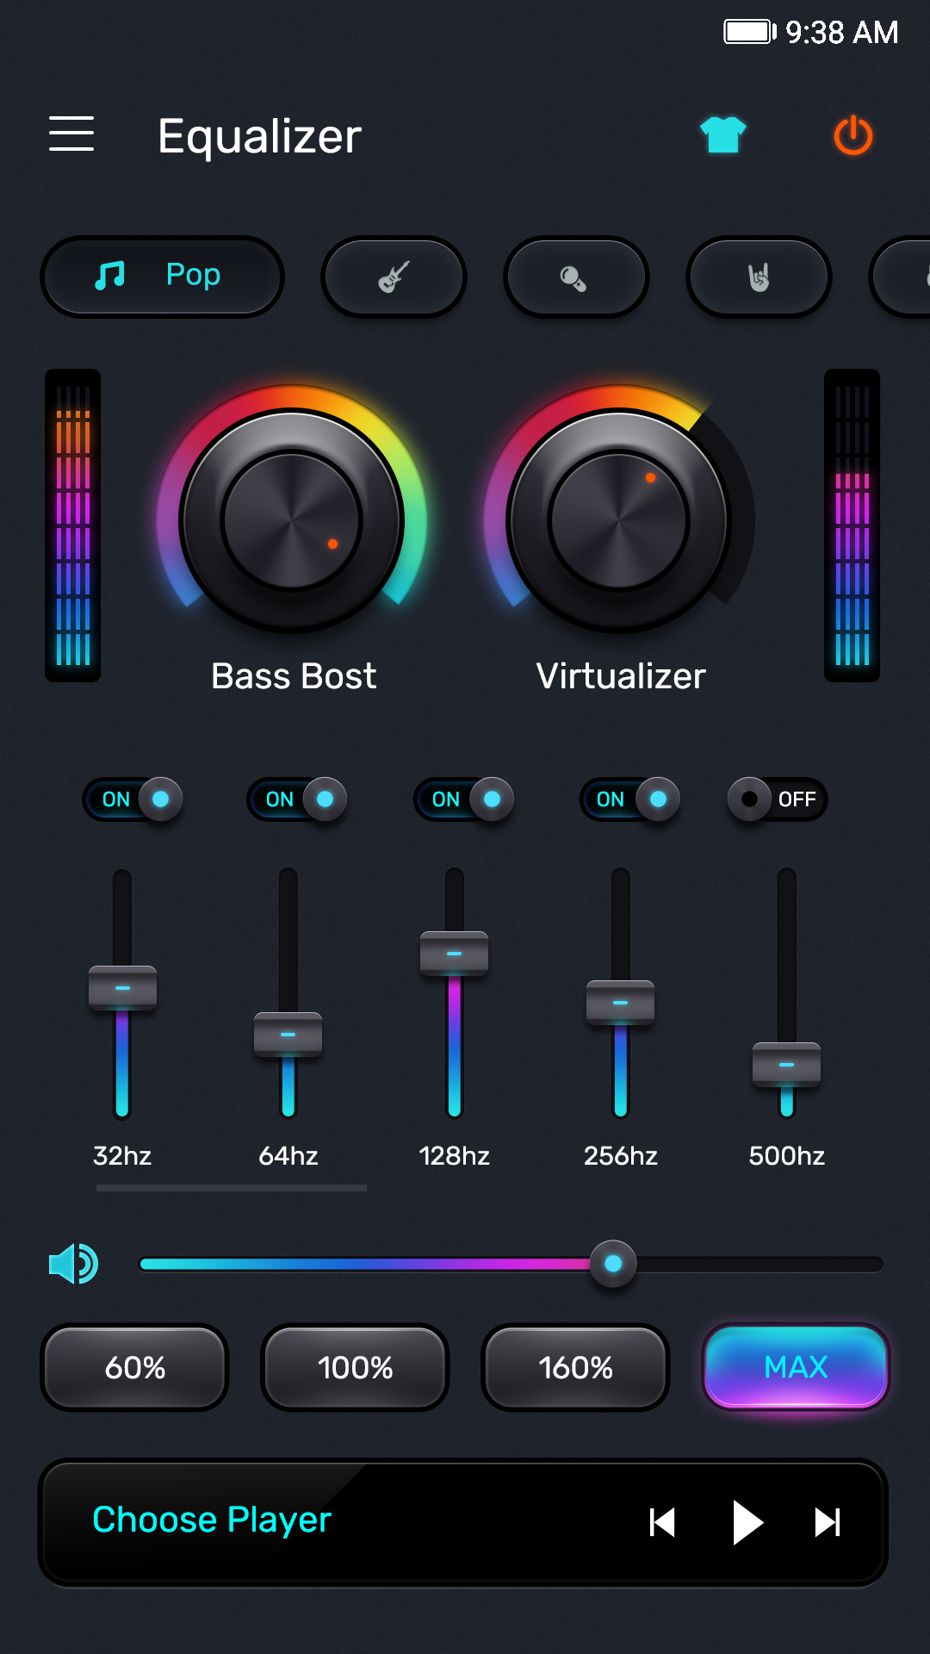The width and height of the screenshot is (930, 1654).
Task: Open the hamburger menu
Action: (x=71, y=134)
